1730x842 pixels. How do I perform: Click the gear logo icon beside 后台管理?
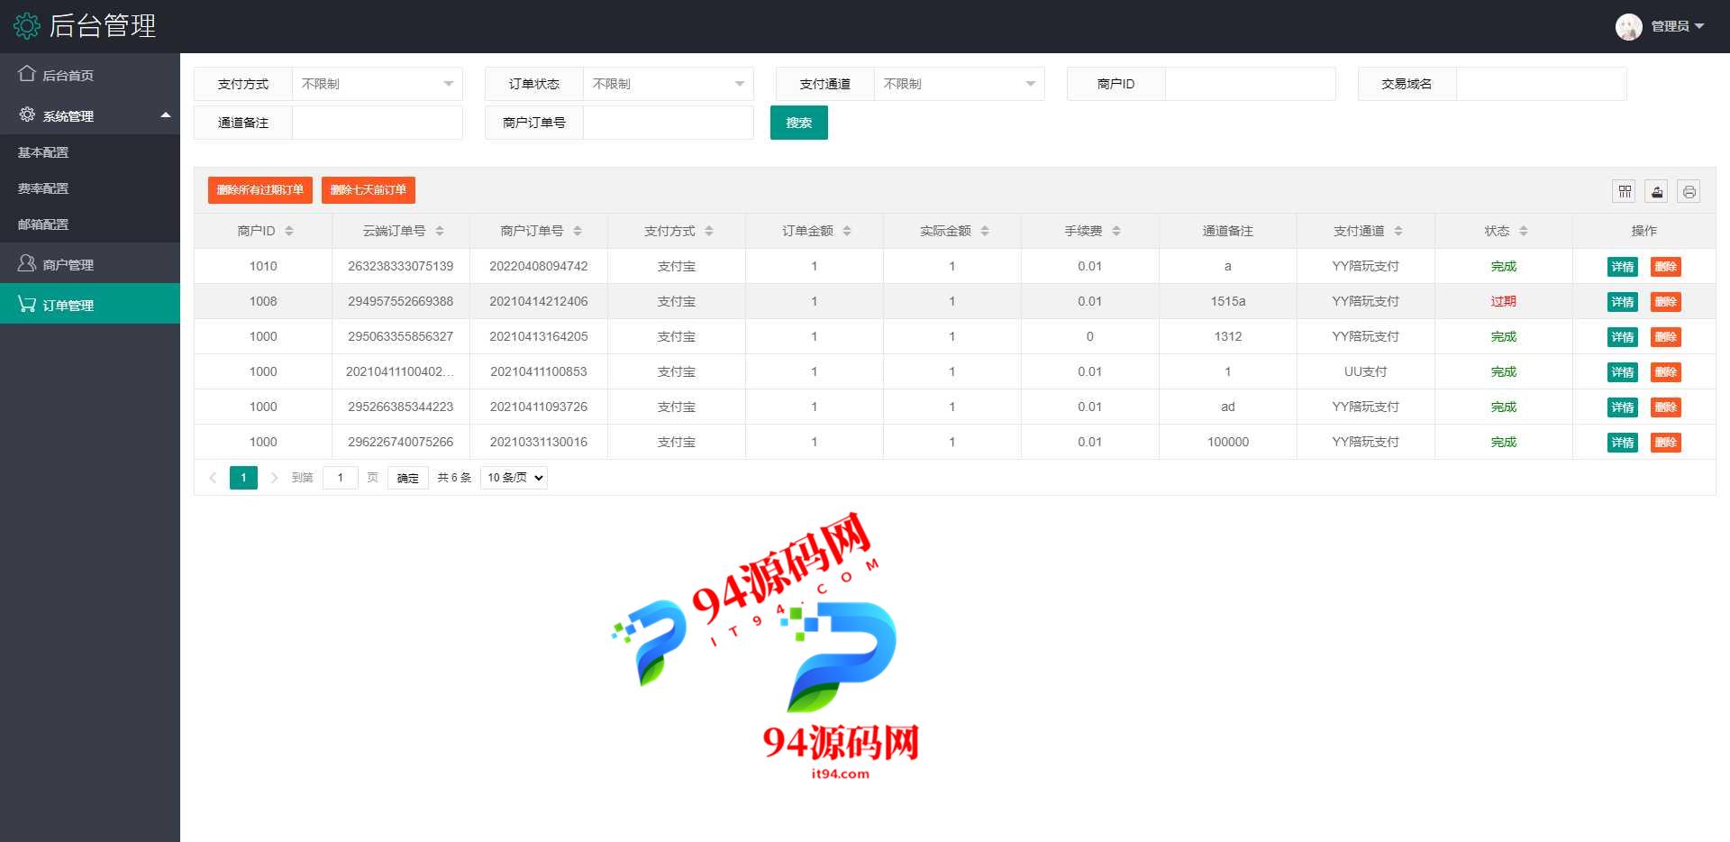pyautogui.click(x=27, y=26)
